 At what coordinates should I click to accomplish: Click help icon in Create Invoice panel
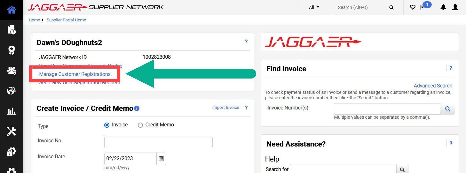tap(246, 108)
